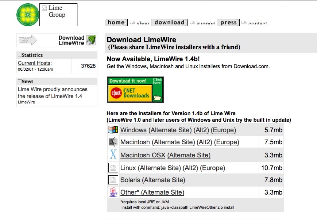This screenshot has width=317, height=219.
Task: Open the Current Hosts link
Action: pyautogui.click(x=35, y=63)
